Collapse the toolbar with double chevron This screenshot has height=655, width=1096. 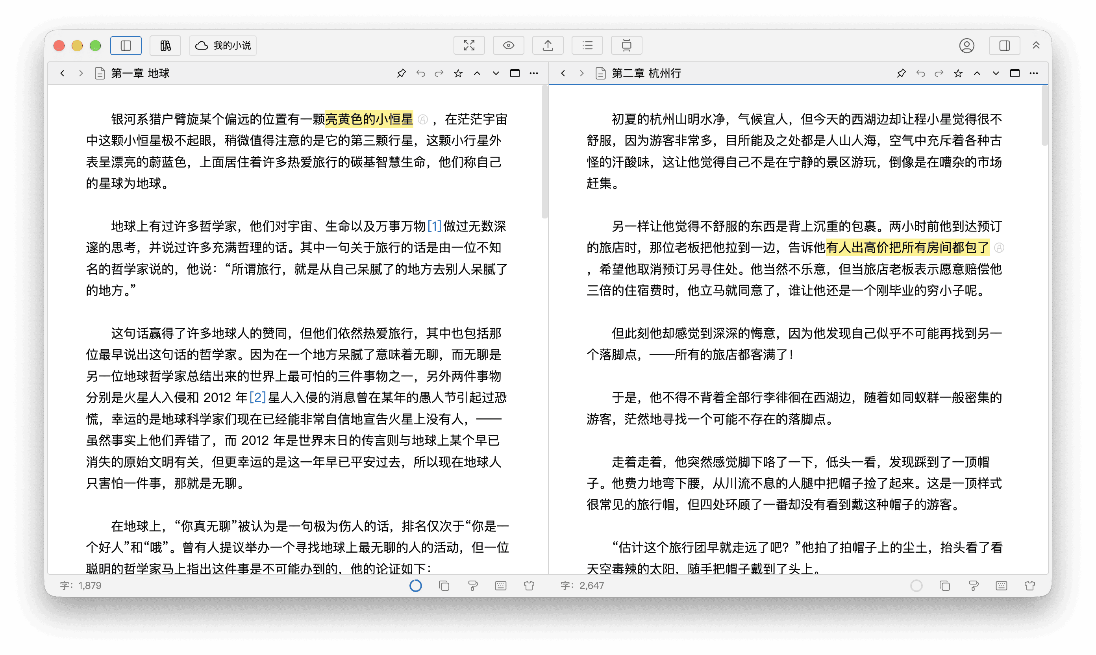[1036, 45]
